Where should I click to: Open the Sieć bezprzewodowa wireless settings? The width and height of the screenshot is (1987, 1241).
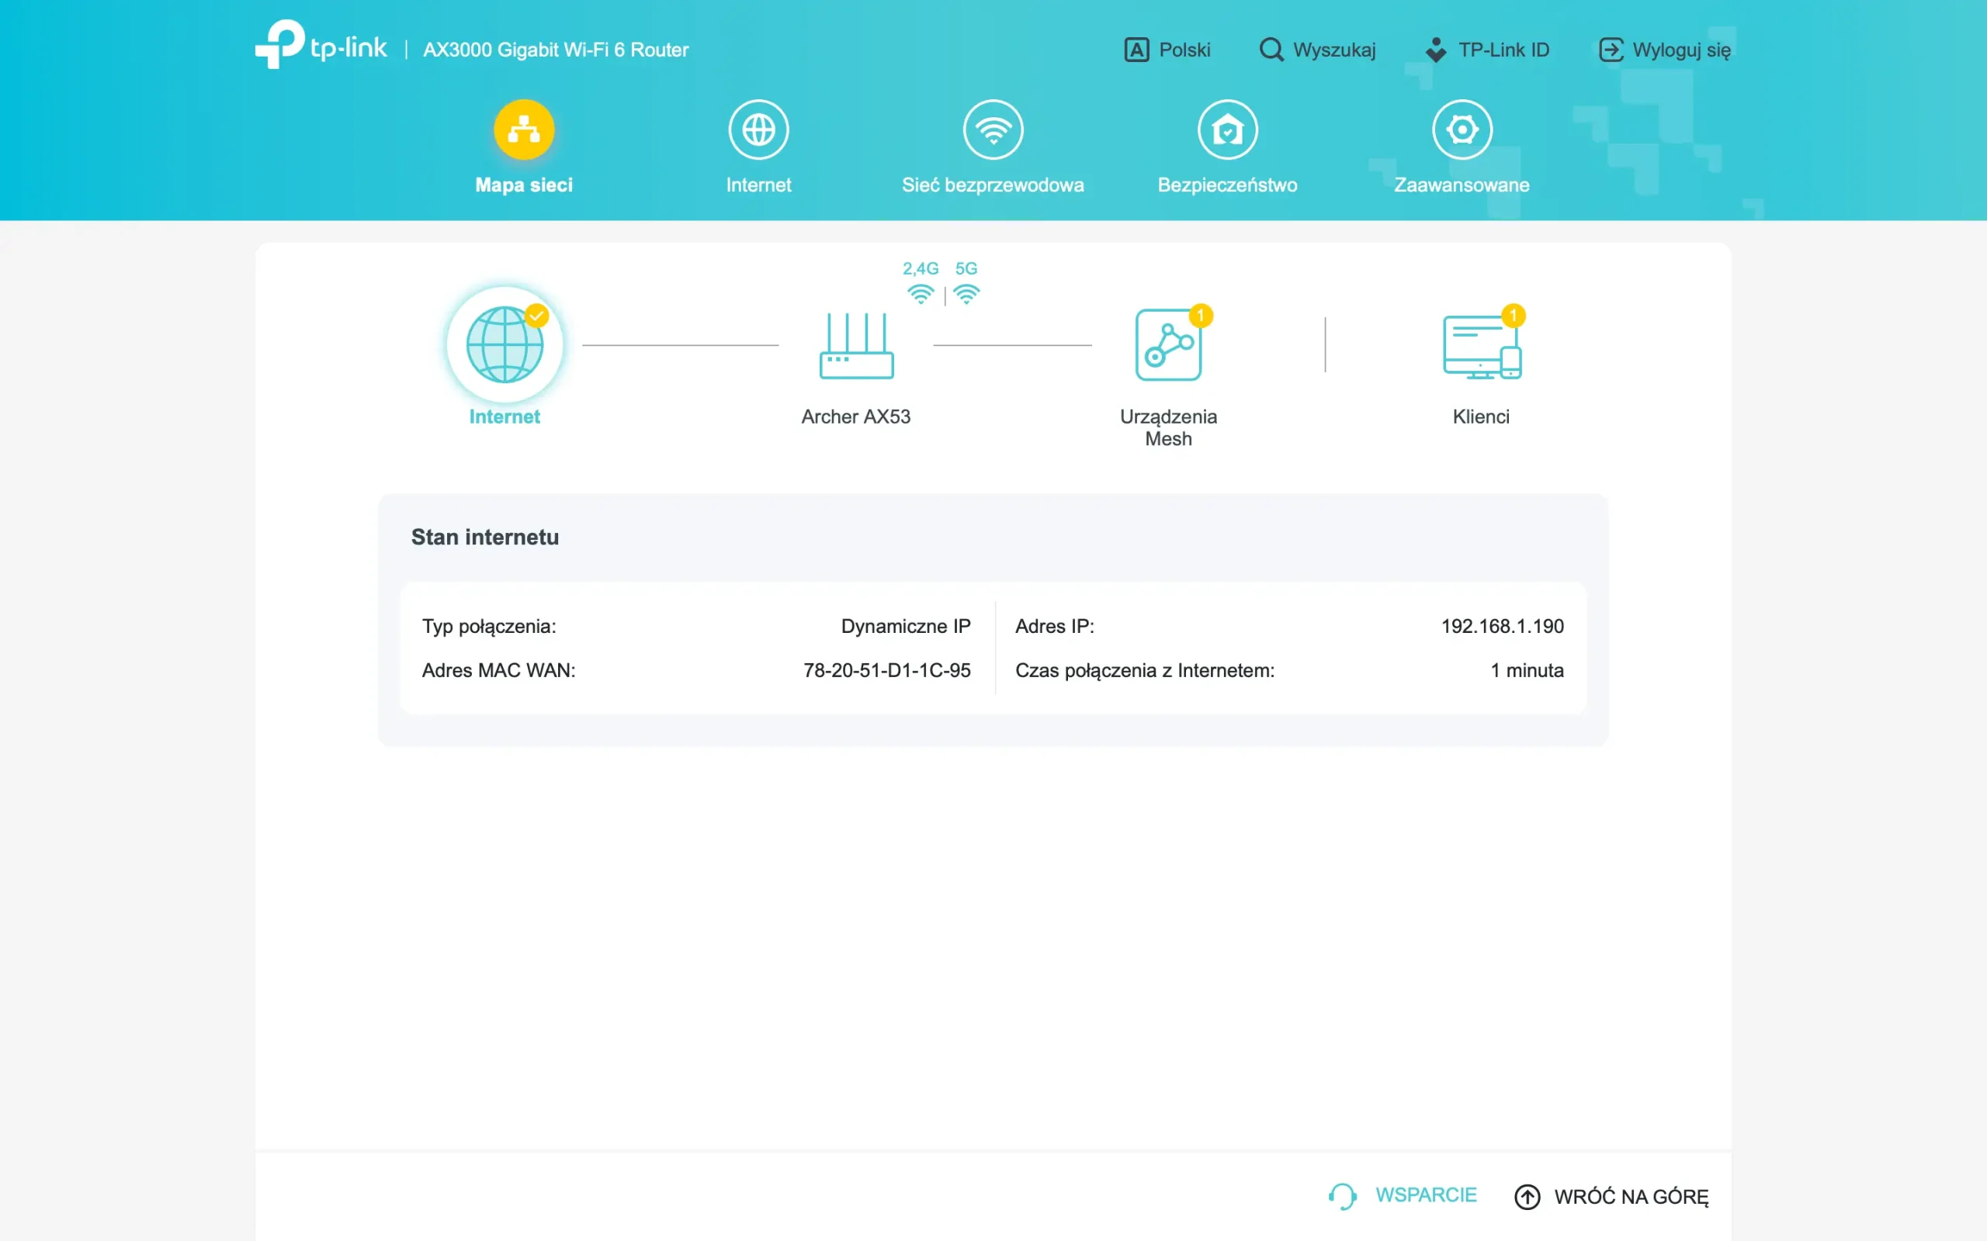[993, 146]
